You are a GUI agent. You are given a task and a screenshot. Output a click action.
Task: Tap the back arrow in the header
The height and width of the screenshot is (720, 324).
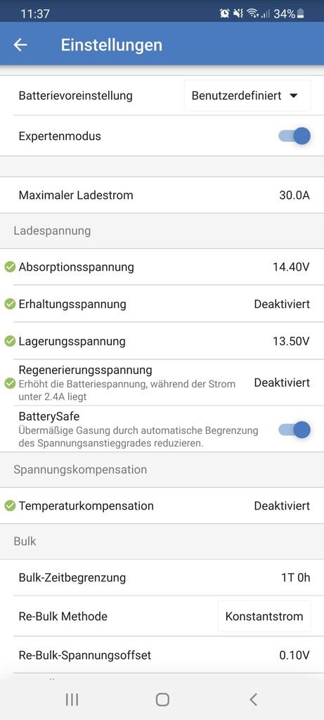[x=20, y=44]
